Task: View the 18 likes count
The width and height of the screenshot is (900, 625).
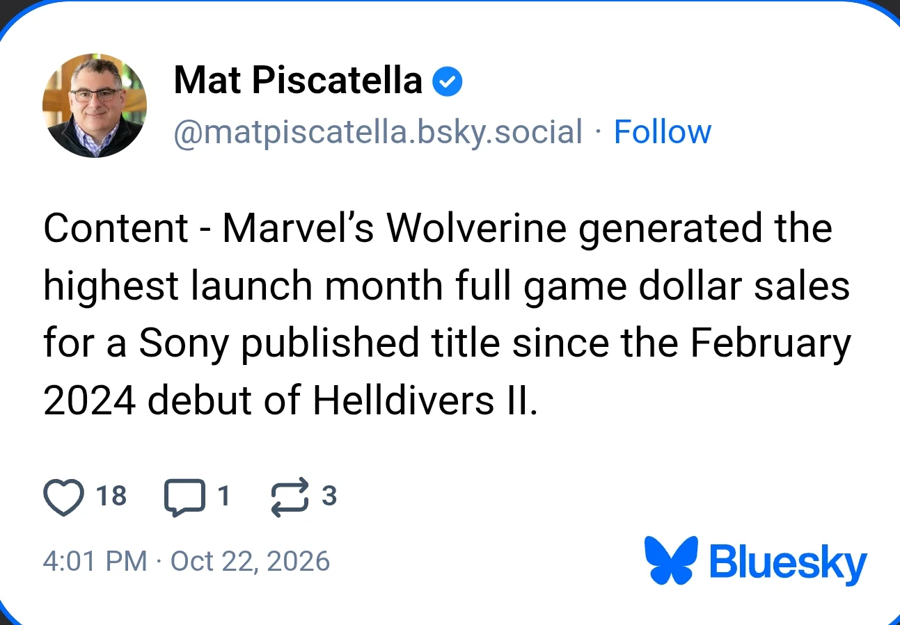Action: (111, 496)
